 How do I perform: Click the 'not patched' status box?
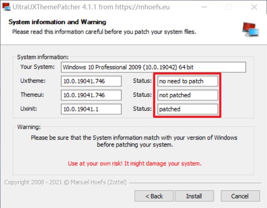click(188, 95)
